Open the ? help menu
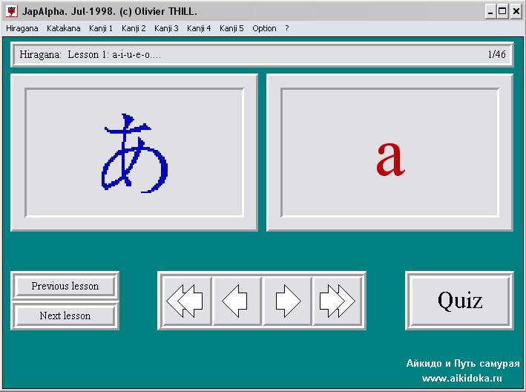Viewport: 526px width, 392px height. (x=287, y=28)
